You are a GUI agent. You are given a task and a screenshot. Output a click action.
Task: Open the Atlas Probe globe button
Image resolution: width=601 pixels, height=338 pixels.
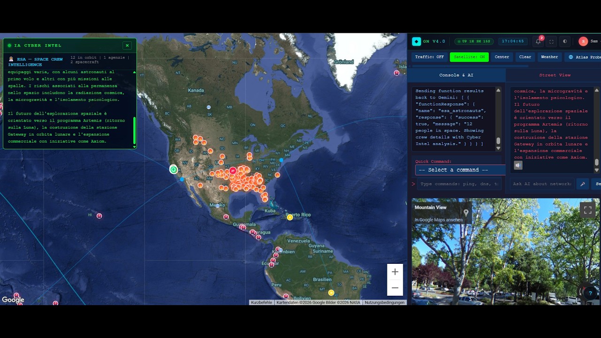pyautogui.click(x=582, y=57)
